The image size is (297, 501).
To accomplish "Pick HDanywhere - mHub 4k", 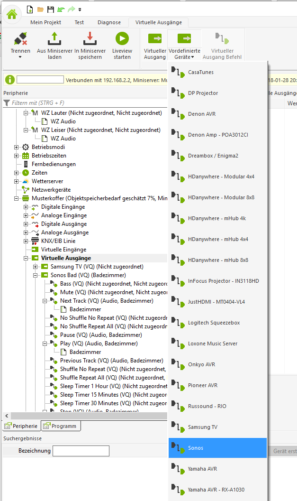I will (x=217, y=218).
